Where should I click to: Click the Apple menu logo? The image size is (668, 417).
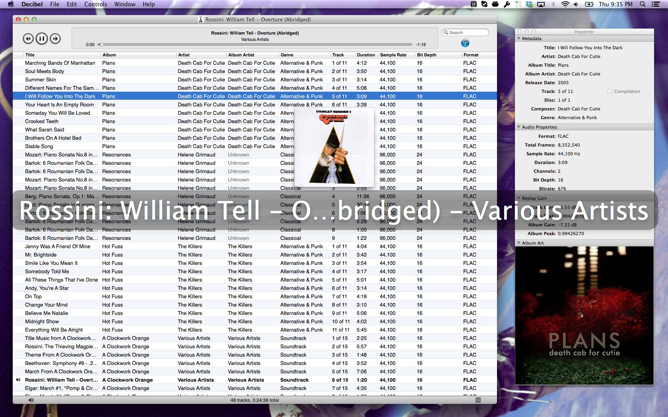click(x=11, y=4)
